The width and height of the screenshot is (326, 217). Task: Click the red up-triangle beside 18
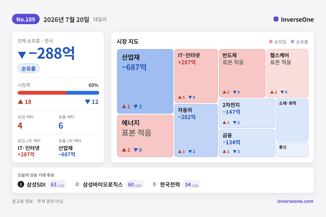pyautogui.click(x=20, y=101)
